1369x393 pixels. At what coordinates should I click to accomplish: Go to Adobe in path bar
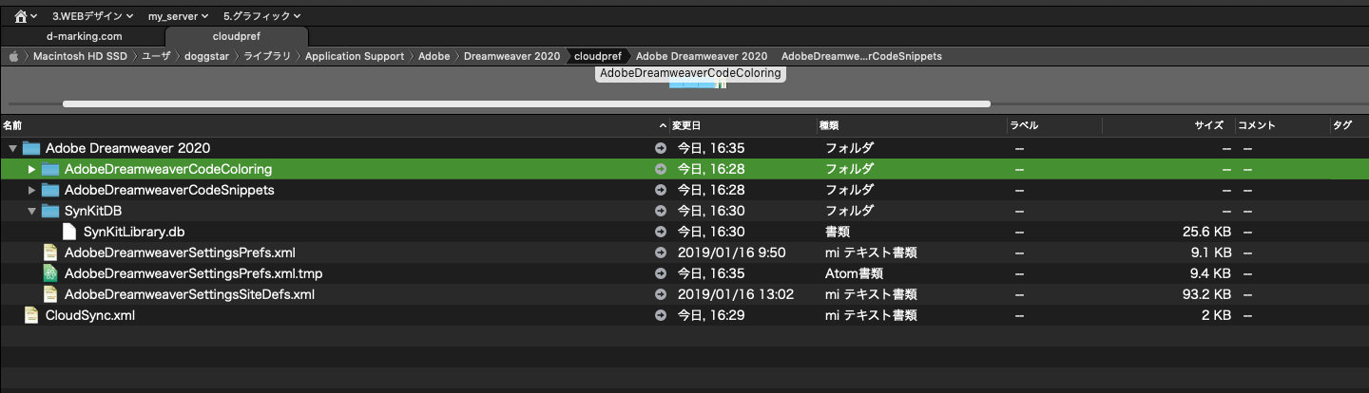pyautogui.click(x=434, y=56)
